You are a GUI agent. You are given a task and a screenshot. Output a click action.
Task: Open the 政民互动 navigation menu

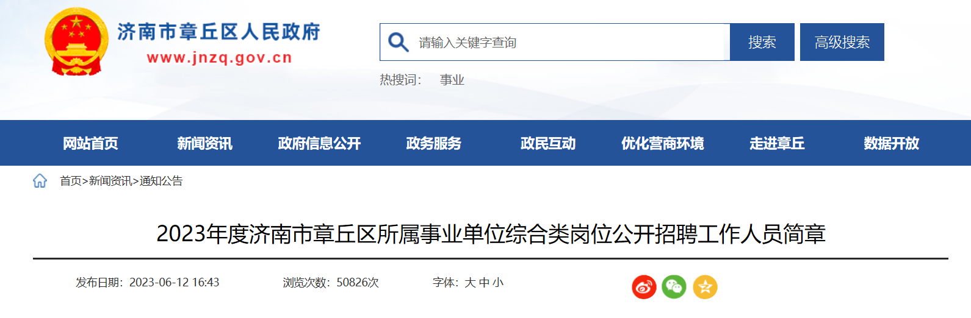pyautogui.click(x=548, y=143)
